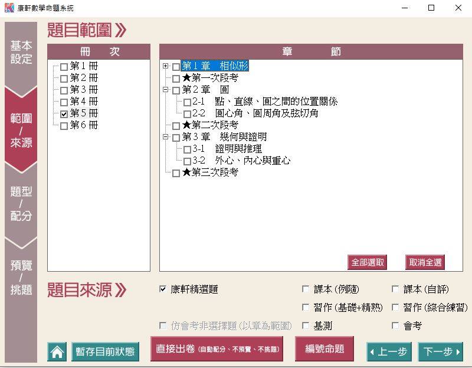Check the 第4冊 checkbox
Screen dimensions: 472x368
point(64,102)
